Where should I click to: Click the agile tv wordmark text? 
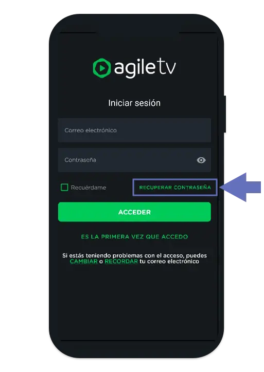pos(145,68)
